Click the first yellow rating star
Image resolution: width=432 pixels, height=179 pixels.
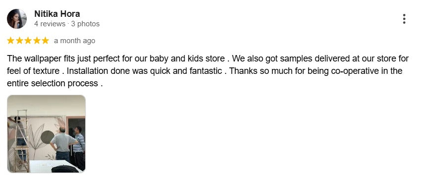pos(10,41)
